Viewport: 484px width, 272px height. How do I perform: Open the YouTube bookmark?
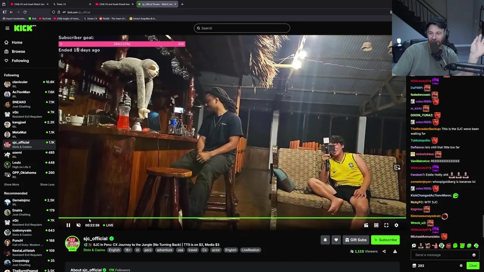(45, 19)
